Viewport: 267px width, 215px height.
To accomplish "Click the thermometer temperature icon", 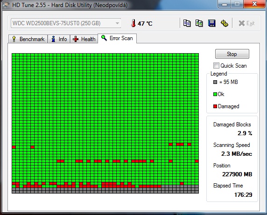I will tap(133, 23).
